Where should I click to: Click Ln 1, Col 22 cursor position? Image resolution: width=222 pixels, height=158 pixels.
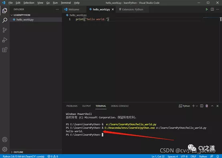point(158,156)
